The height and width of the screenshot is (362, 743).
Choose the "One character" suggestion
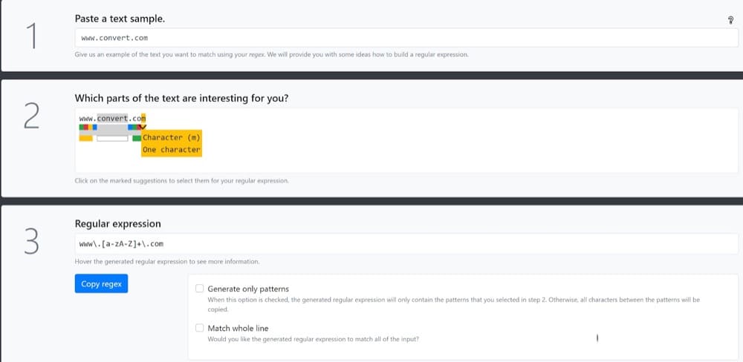point(172,150)
